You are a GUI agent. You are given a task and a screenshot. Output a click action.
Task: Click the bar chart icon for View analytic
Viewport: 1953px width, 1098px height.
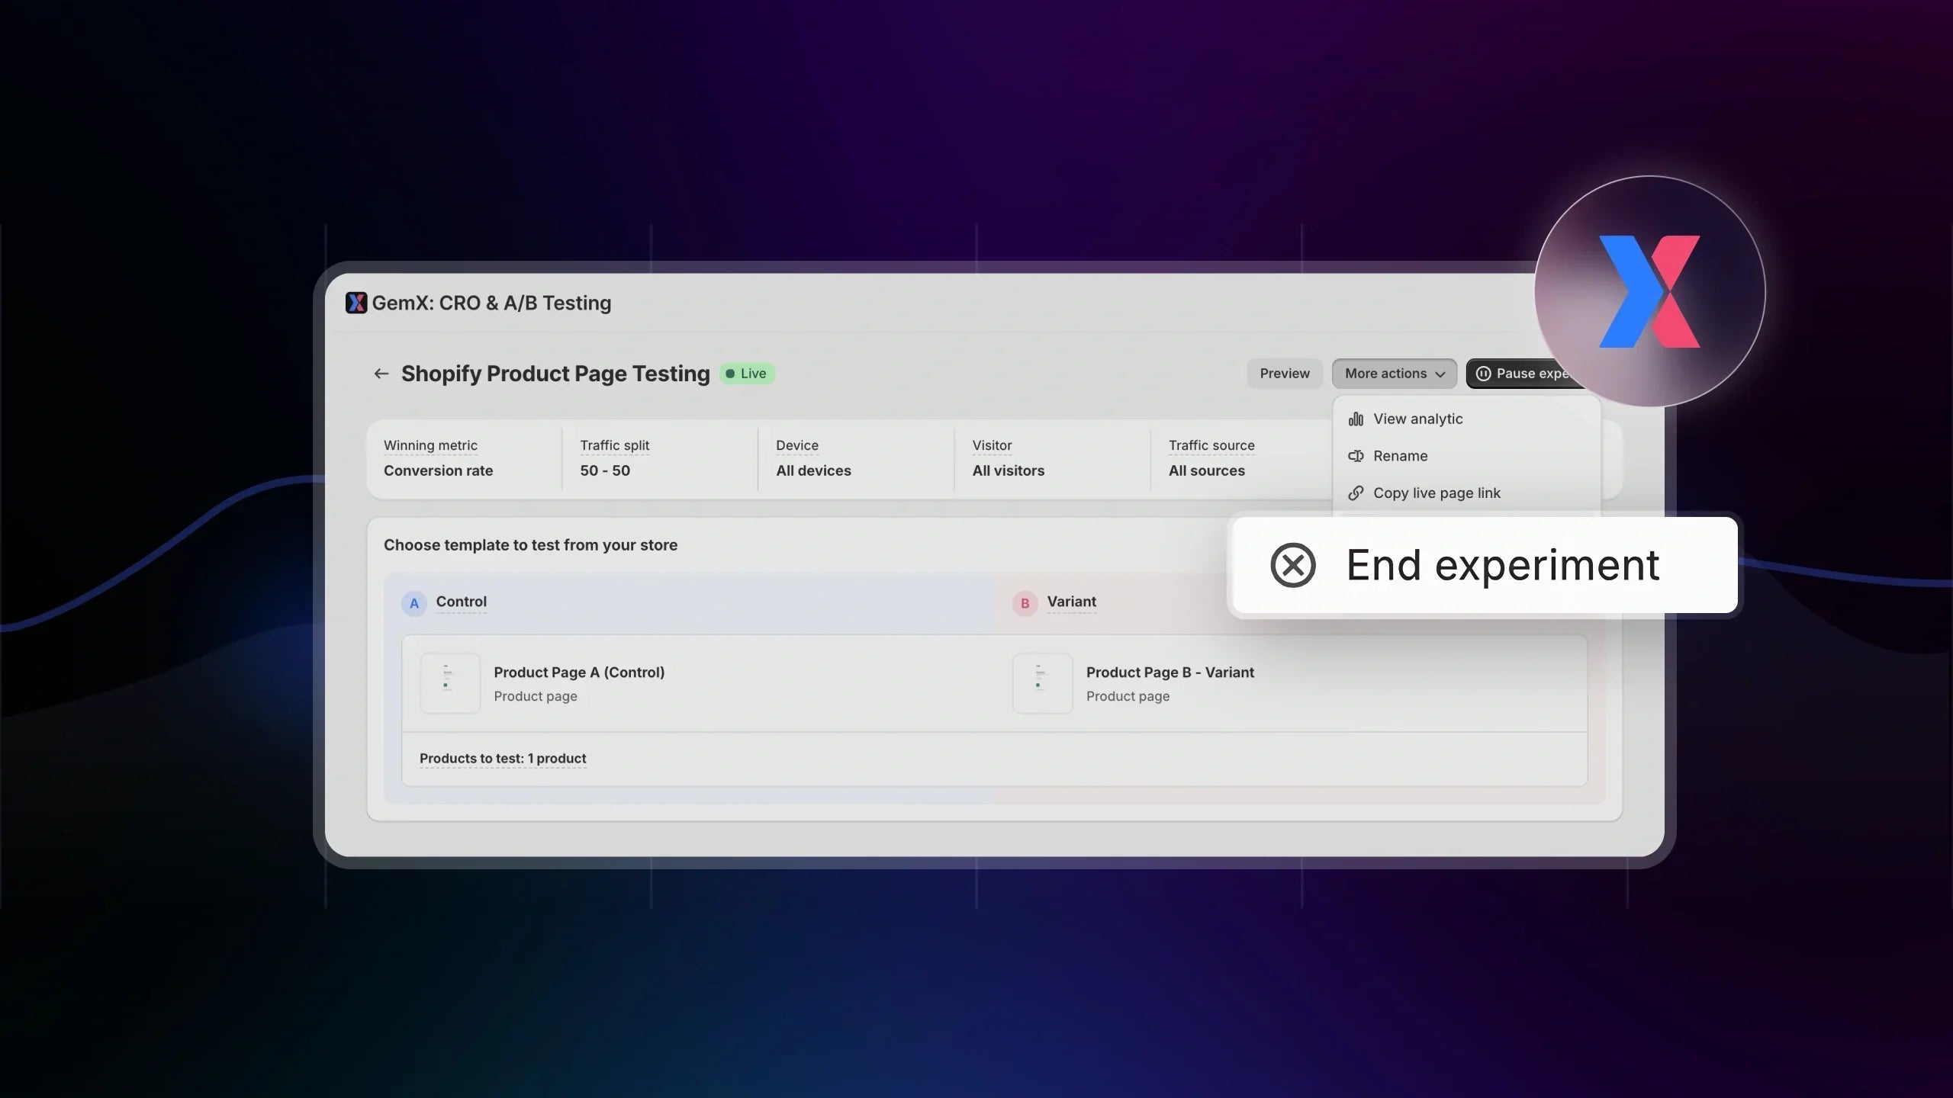[1356, 419]
